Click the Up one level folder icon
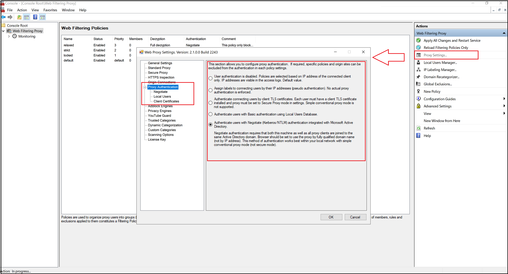 coord(19,17)
